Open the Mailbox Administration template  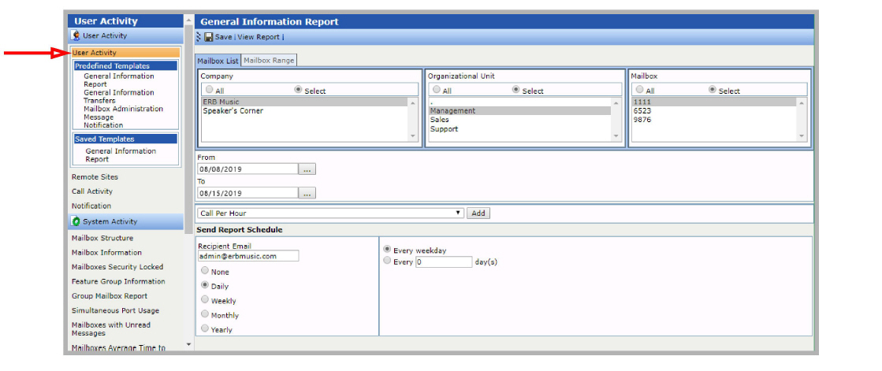123,109
